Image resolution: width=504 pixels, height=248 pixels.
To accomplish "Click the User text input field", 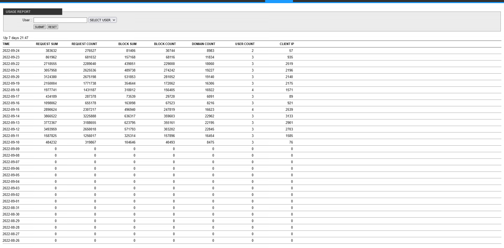I will pyautogui.click(x=60, y=20).
